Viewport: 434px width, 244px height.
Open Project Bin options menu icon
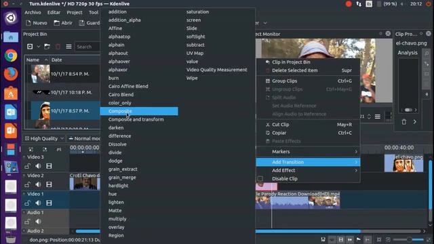[68, 47]
